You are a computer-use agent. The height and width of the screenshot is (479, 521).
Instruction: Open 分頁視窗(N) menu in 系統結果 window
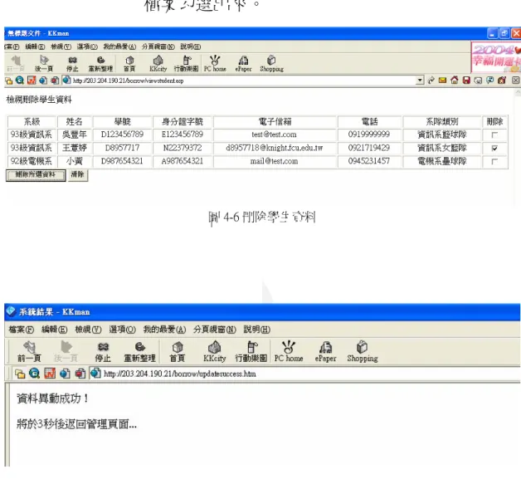215,330
